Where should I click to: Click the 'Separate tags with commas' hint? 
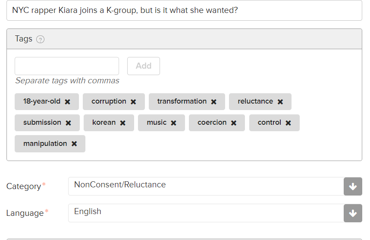coord(67,81)
